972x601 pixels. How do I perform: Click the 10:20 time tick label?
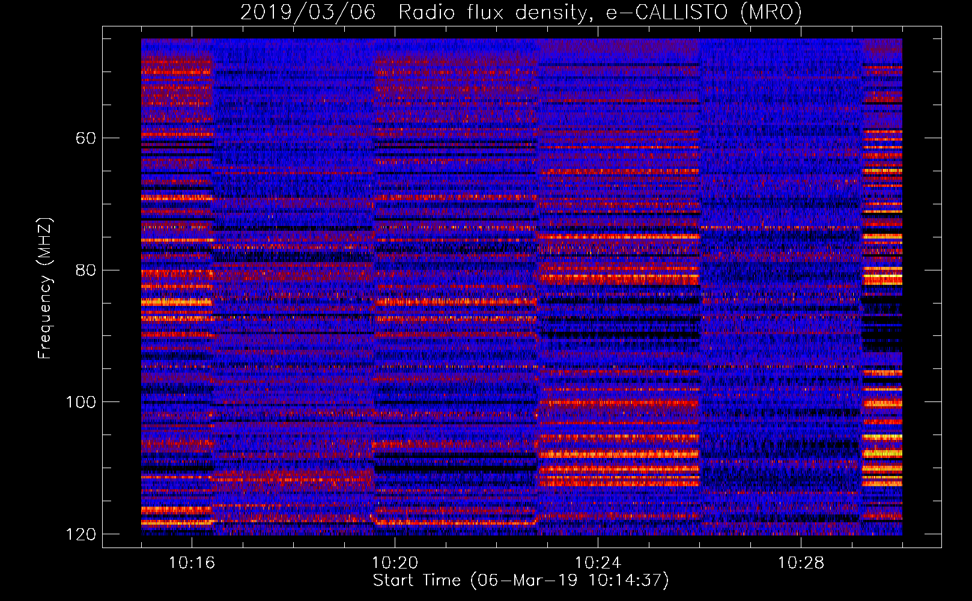pyautogui.click(x=395, y=563)
